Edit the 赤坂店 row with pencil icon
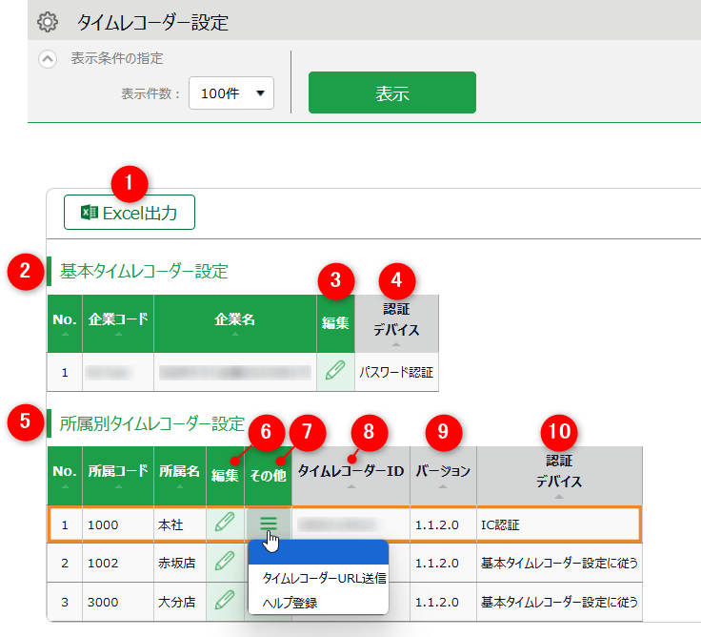This screenshot has width=701, height=637. coord(225,563)
